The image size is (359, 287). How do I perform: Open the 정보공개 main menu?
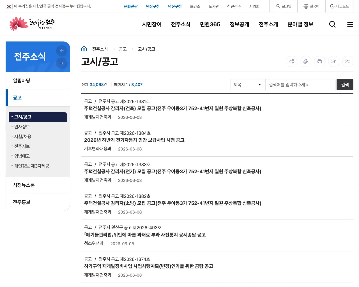coord(240,24)
